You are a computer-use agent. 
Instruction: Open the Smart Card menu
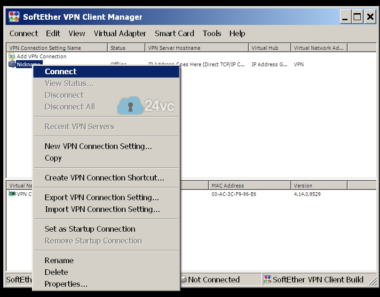174,33
